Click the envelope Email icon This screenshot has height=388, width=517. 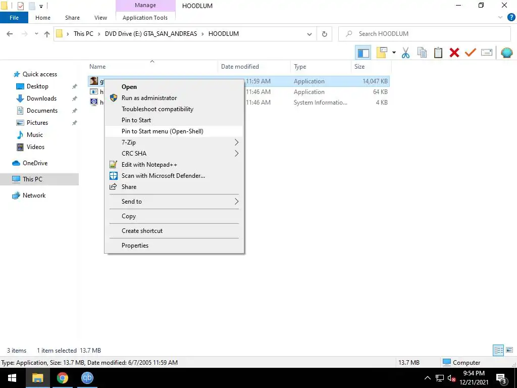[486, 53]
